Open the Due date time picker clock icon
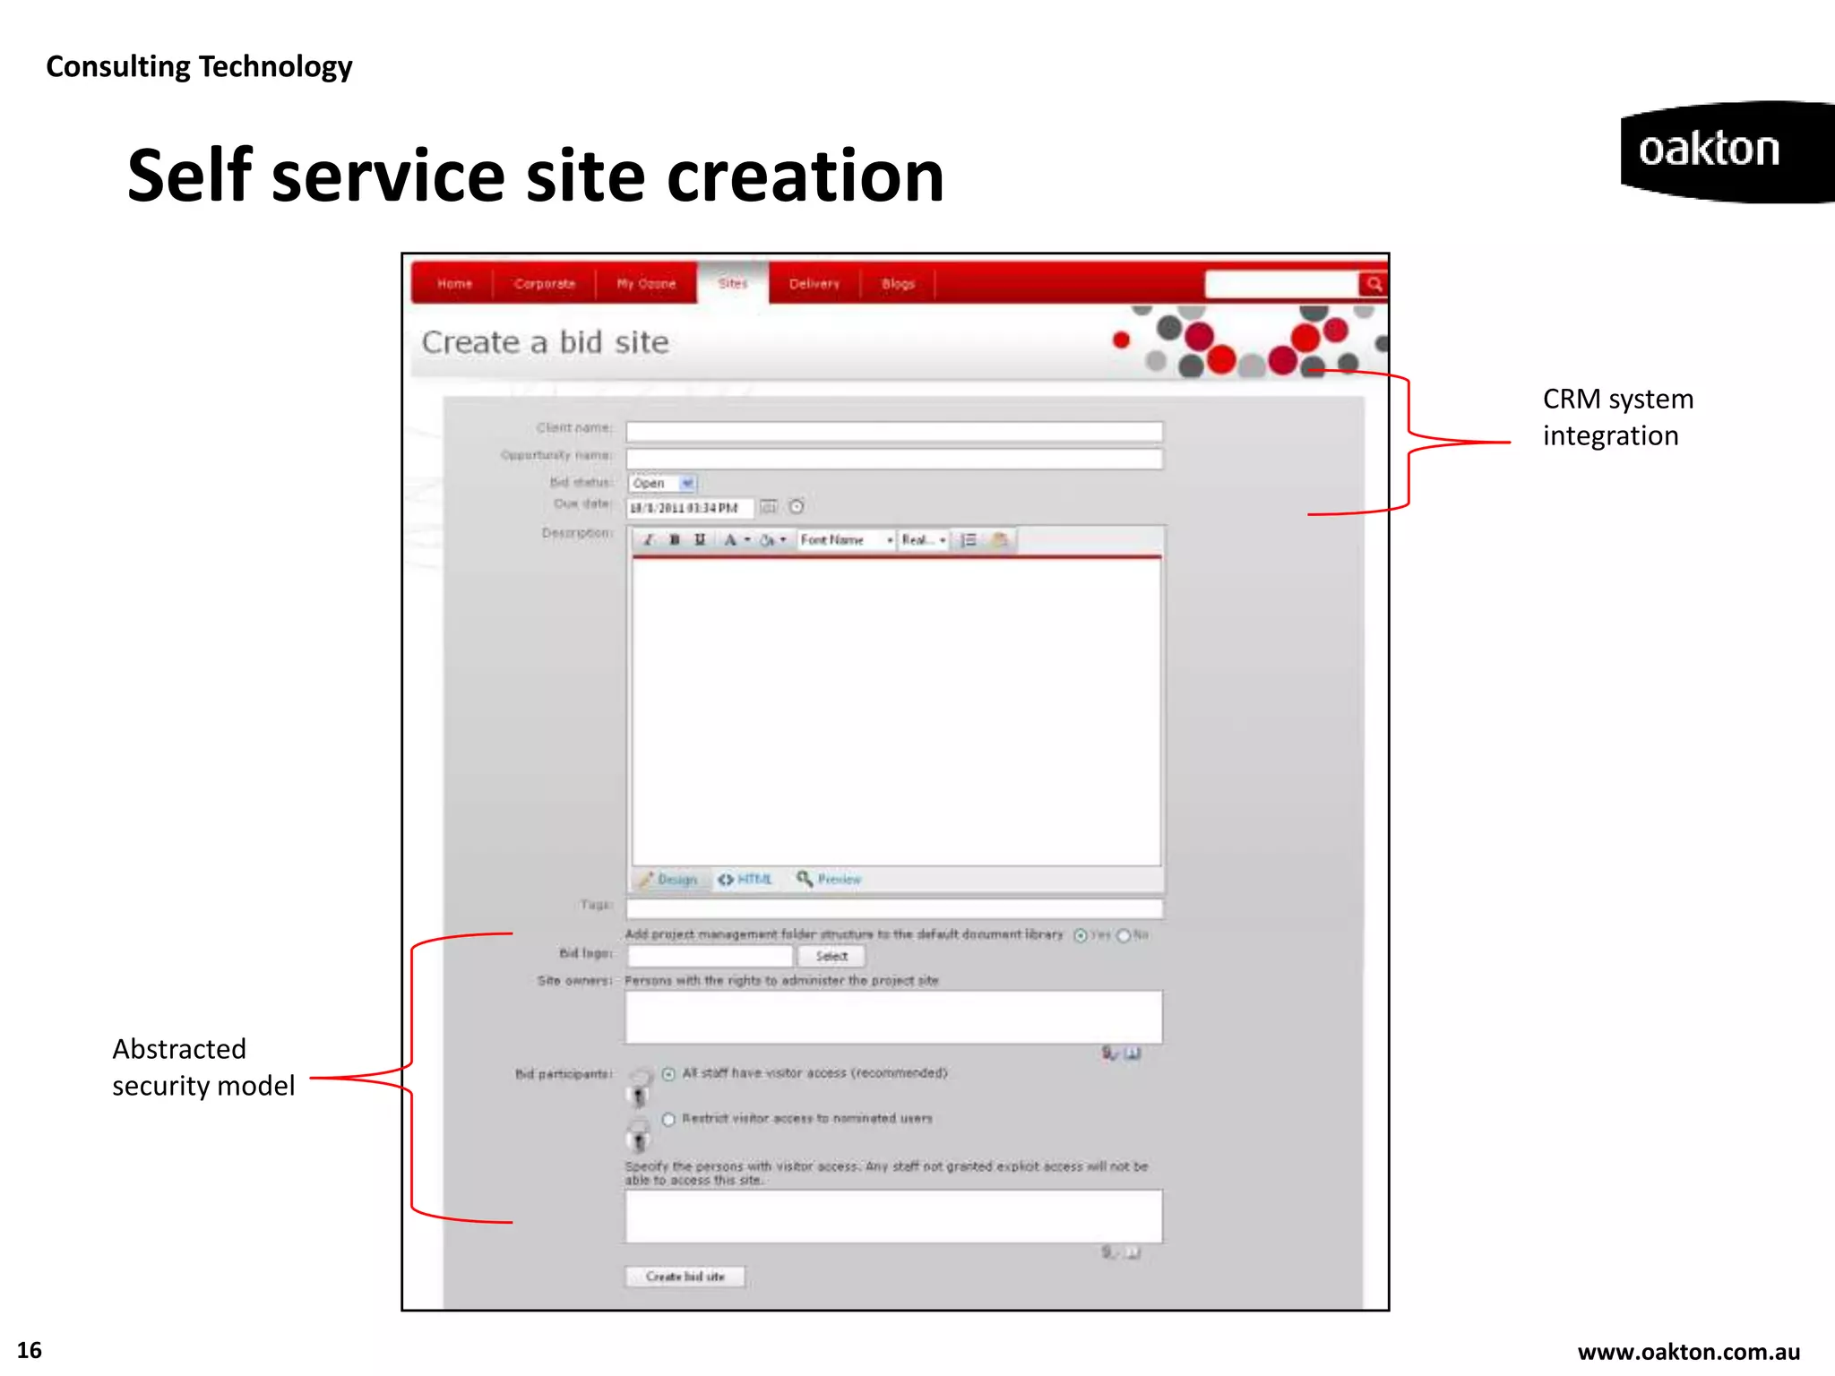Screen dimensions: 1835x1376 click(797, 507)
